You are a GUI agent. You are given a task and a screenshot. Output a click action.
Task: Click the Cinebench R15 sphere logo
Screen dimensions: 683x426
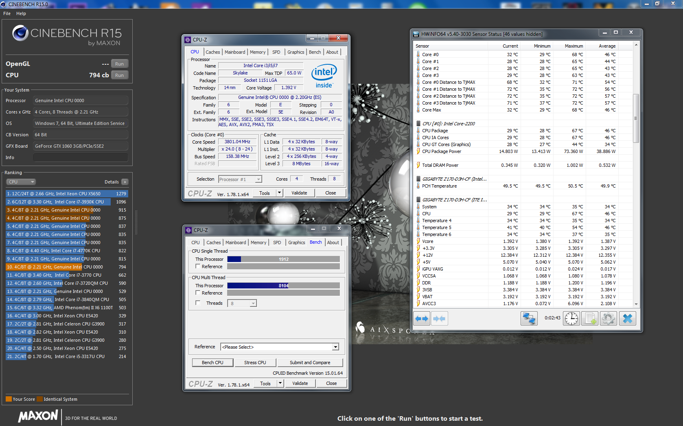point(20,33)
